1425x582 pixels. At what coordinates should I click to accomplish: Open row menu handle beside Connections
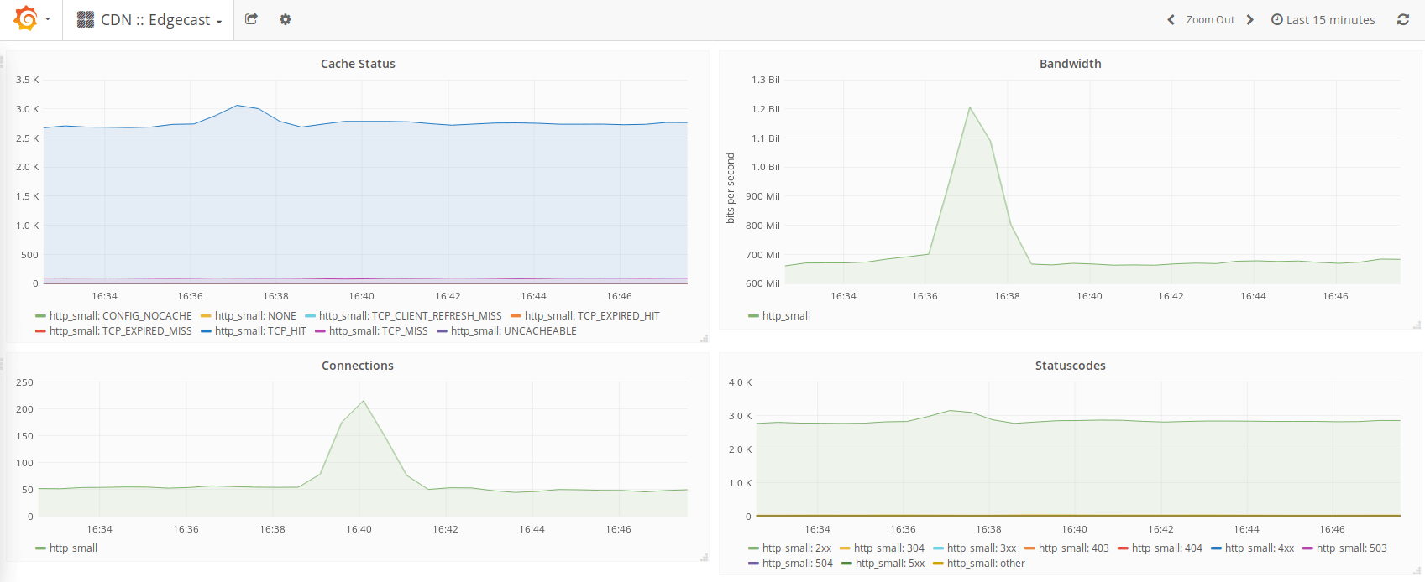(x=3, y=364)
